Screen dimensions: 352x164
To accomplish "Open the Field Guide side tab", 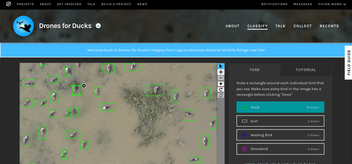I will [x=348, y=63].
